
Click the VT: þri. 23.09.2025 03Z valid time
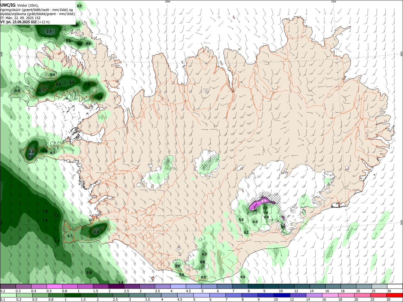pos(18,22)
